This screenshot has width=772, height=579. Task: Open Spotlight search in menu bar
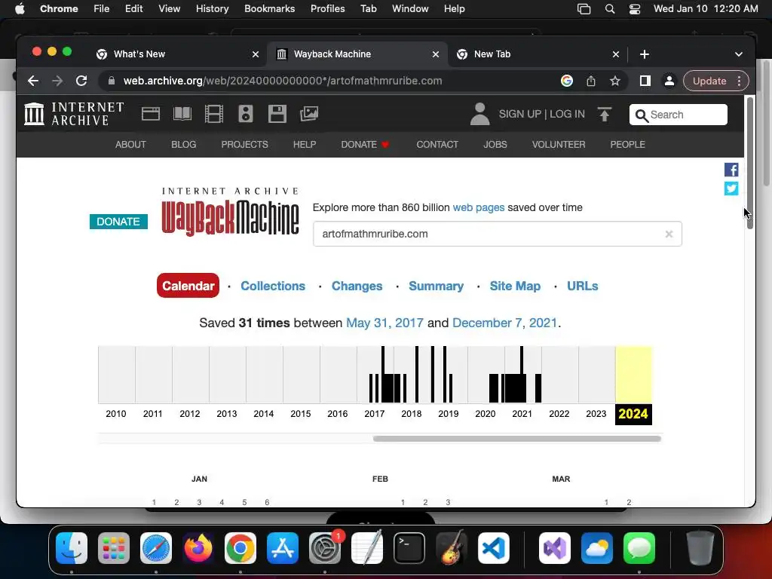click(609, 9)
